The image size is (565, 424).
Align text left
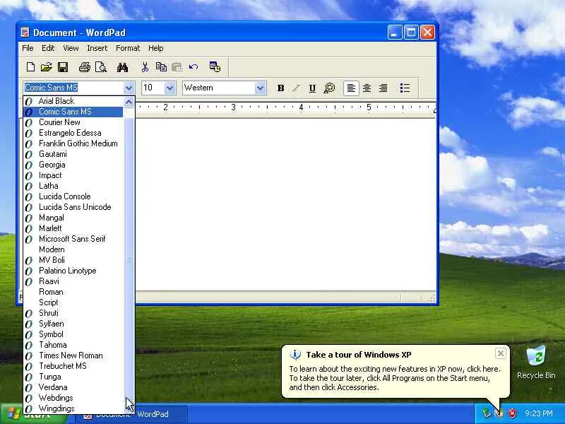click(x=351, y=88)
